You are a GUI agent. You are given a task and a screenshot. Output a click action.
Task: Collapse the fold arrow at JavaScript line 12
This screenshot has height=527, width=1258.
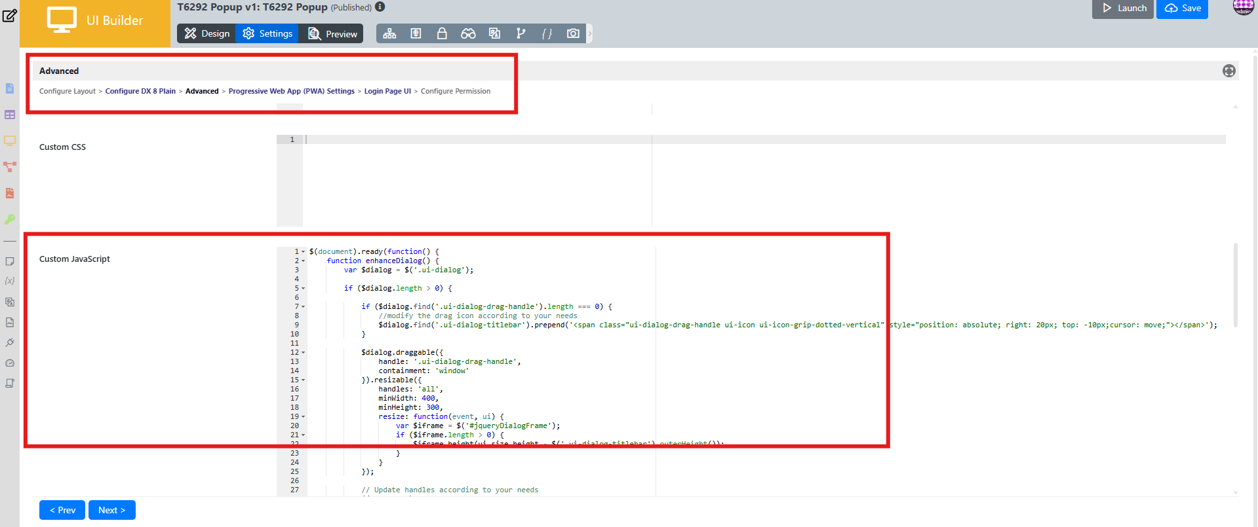pyautogui.click(x=303, y=353)
